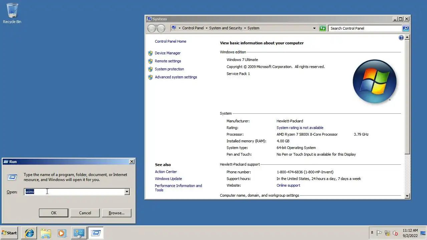Select System and Security breadcrumb
Image resolution: width=427 pixels, height=240 pixels.
click(226, 28)
